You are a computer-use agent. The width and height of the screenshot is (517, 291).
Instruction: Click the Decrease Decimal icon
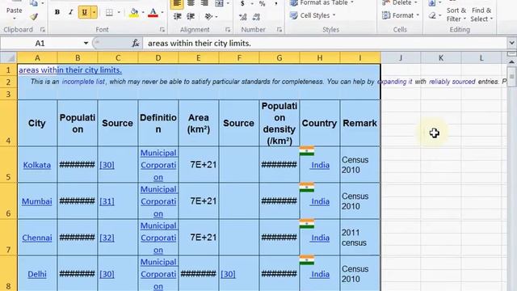pyautogui.click(x=257, y=16)
